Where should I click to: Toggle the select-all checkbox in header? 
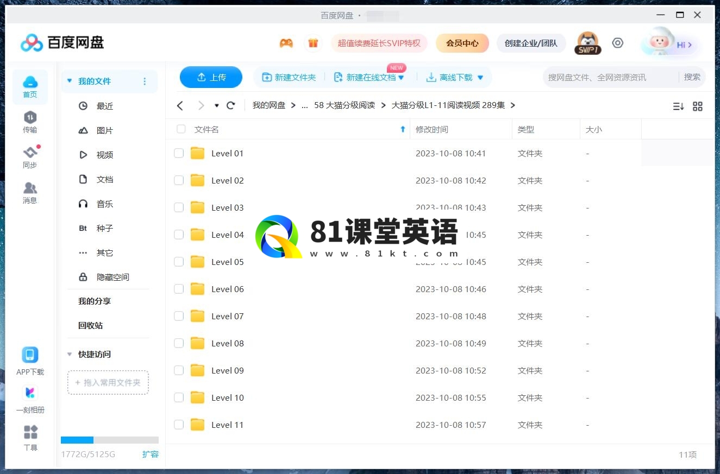point(181,129)
